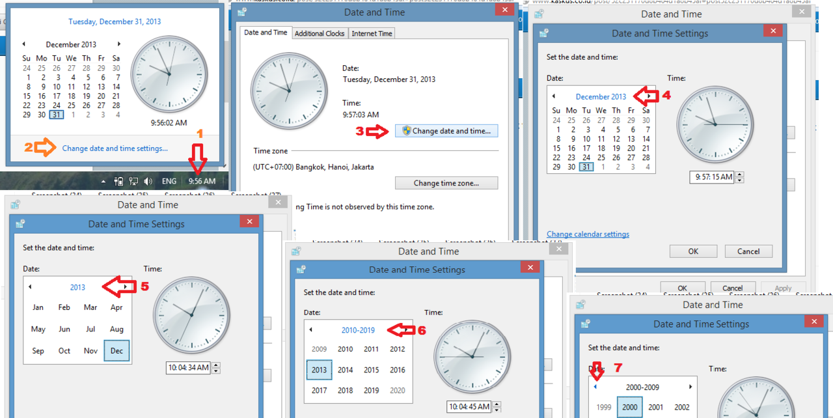Go to previous year in 2013 month view

point(30,287)
